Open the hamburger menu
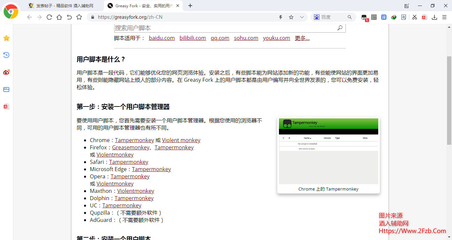452x240 pixels. [444, 17]
